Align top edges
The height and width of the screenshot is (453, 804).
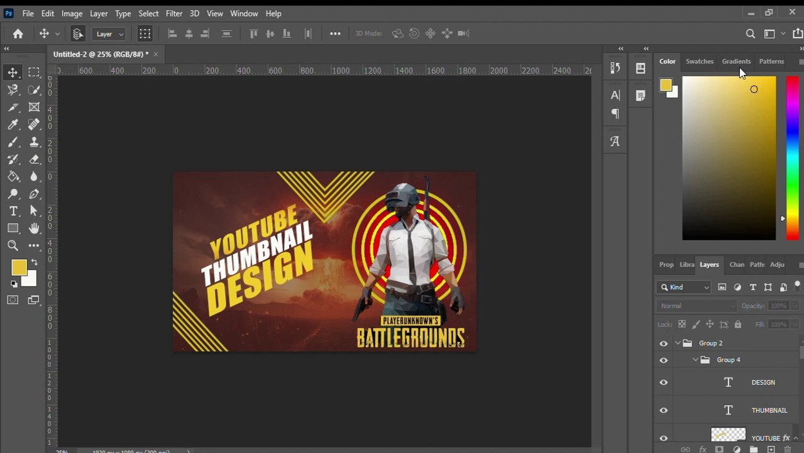pos(253,34)
